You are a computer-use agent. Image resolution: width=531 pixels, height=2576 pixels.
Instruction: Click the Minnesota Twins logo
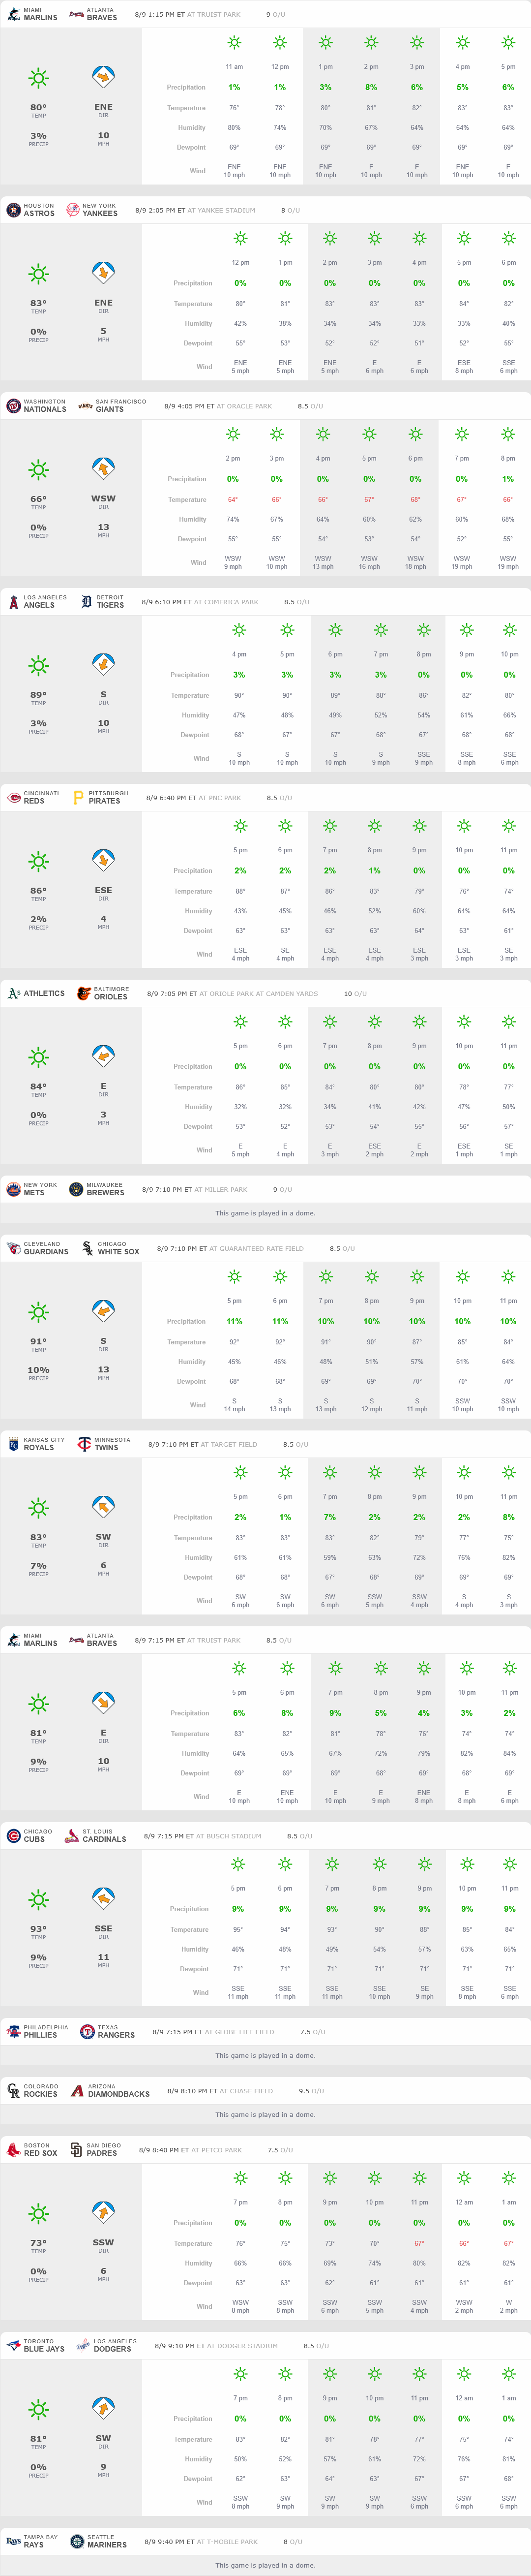[84, 1444]
